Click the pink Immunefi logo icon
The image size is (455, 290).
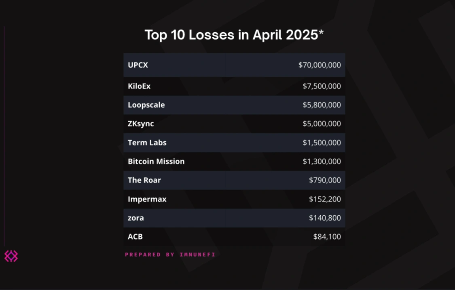11,256
